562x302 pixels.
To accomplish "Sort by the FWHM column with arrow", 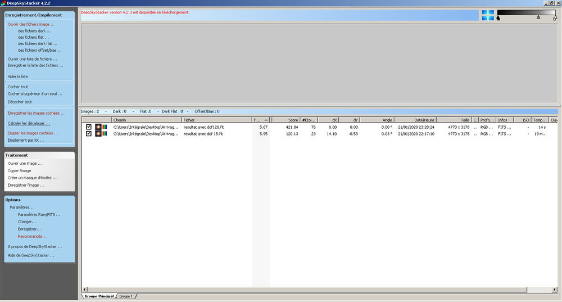I will tap(261, 120).
